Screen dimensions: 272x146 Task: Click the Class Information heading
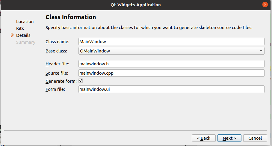[x=71, y=17]
